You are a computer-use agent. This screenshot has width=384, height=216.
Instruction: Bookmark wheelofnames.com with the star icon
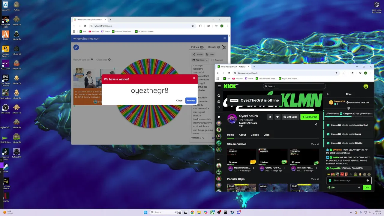pyautogui.click(x=193, y=26)
